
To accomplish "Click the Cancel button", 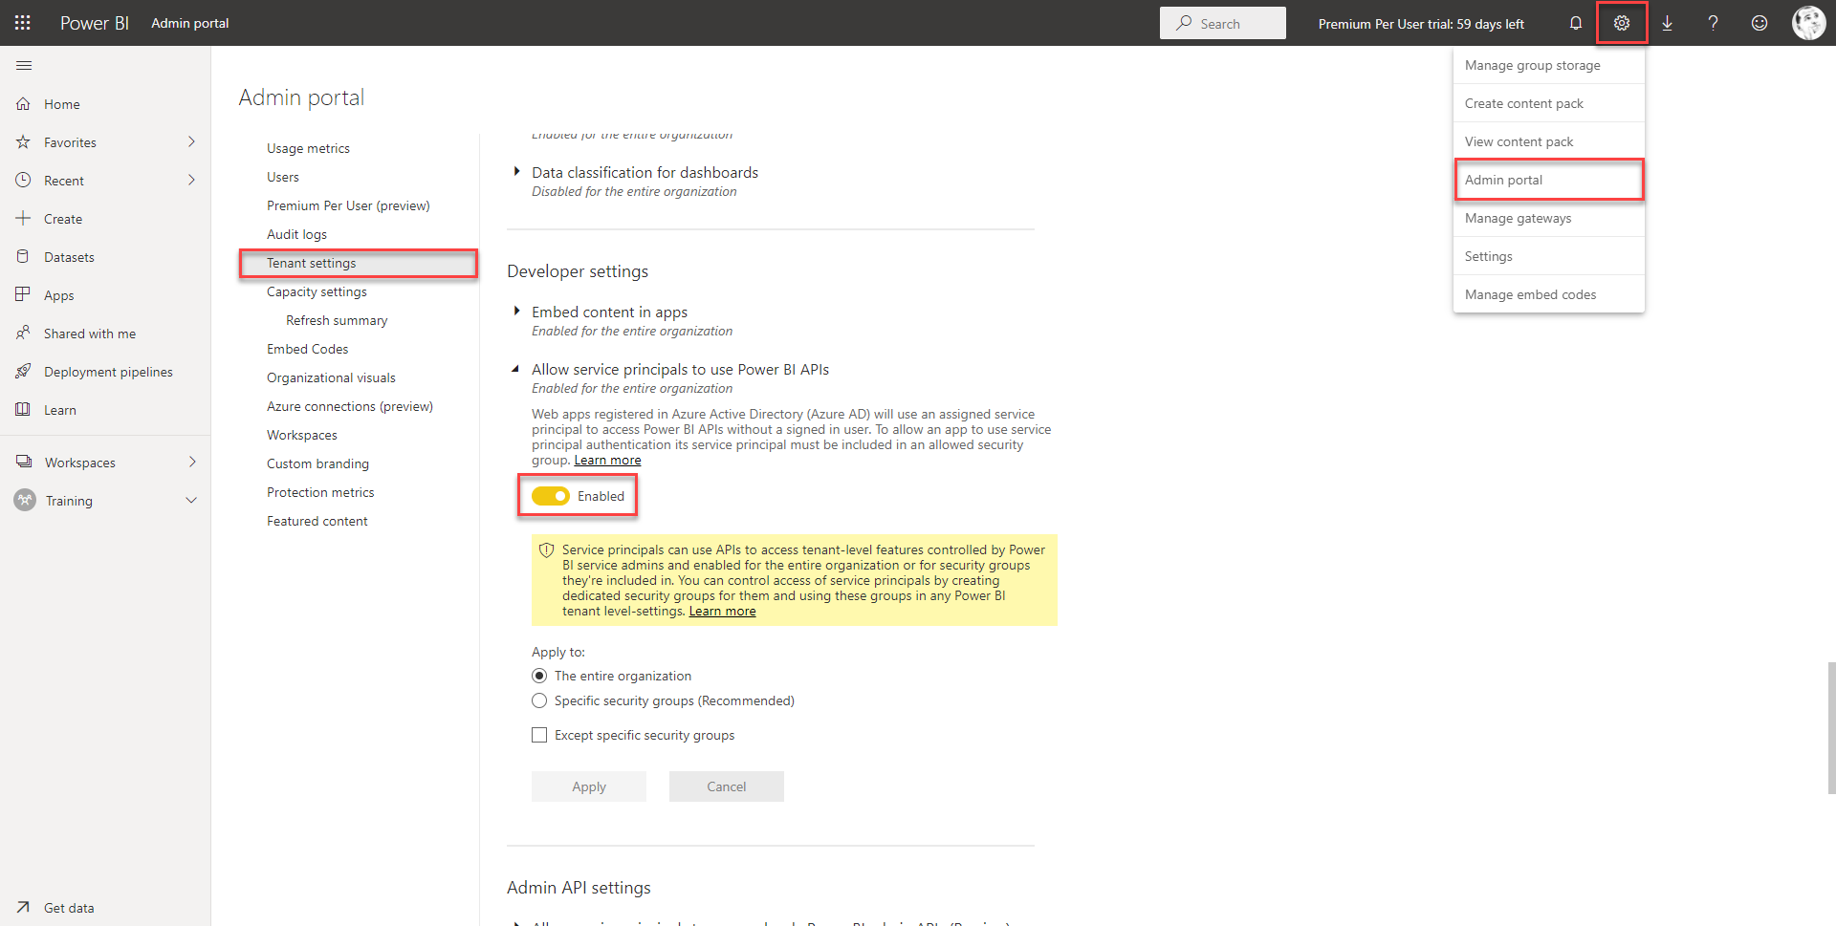I will [727, 786].
